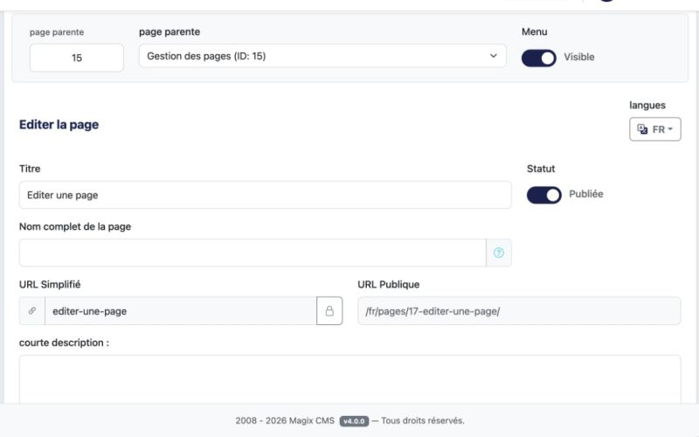The image size is (699, 437).
Task: Click the page parente ID field showing 15
Action: (77, 58)
